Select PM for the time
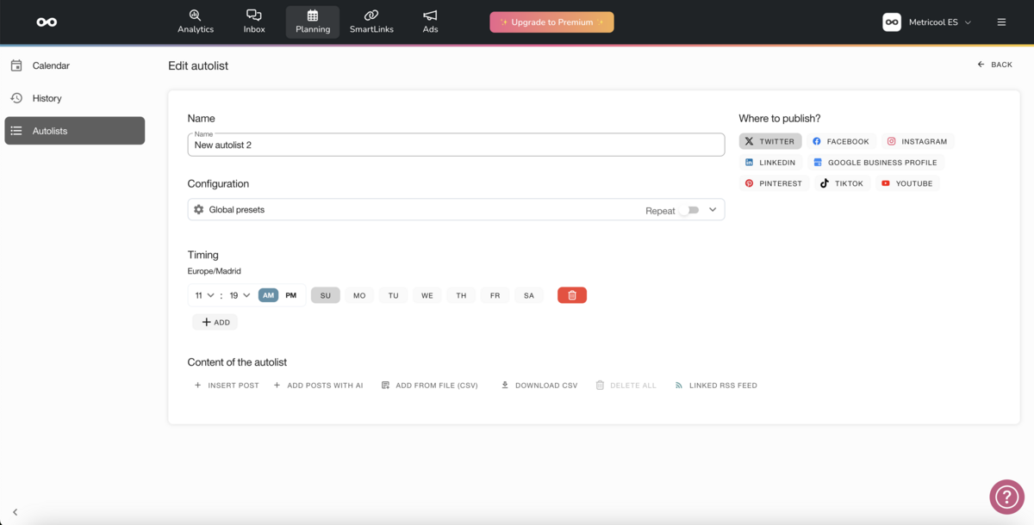This screenshot has height=525, width=1034. [291, 295]
